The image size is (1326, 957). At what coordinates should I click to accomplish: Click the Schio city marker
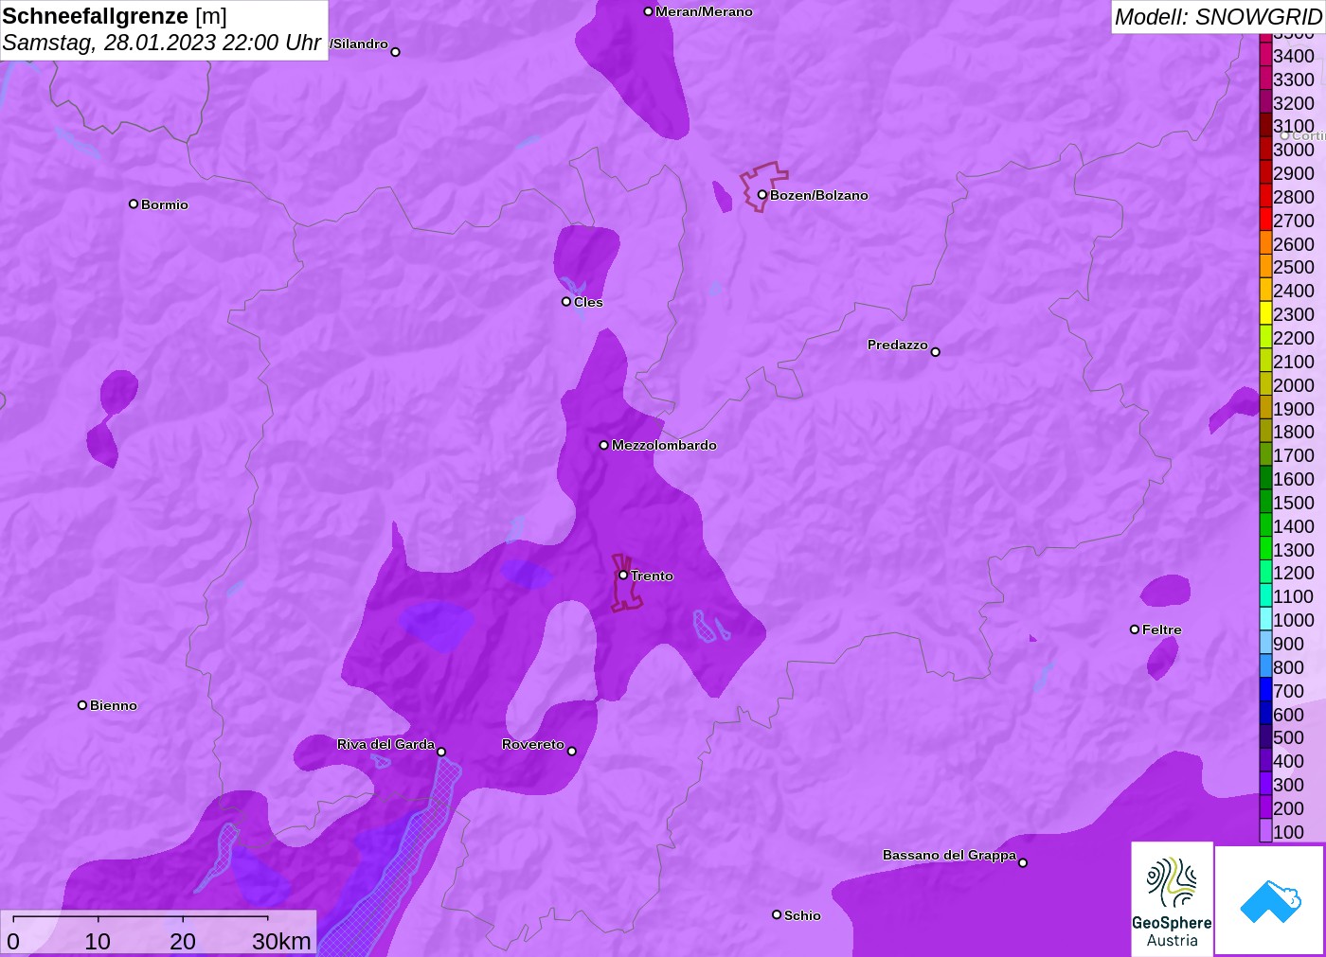point(777,914)
